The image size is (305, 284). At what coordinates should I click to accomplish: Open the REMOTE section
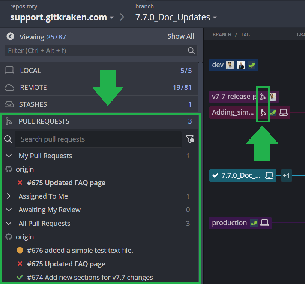click(x=33, y=88)
